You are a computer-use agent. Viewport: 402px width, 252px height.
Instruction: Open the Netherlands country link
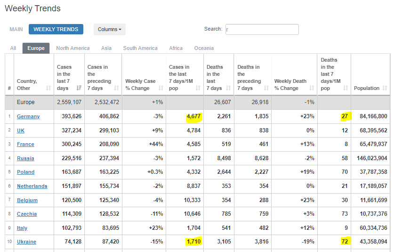(x=32, y=186)
